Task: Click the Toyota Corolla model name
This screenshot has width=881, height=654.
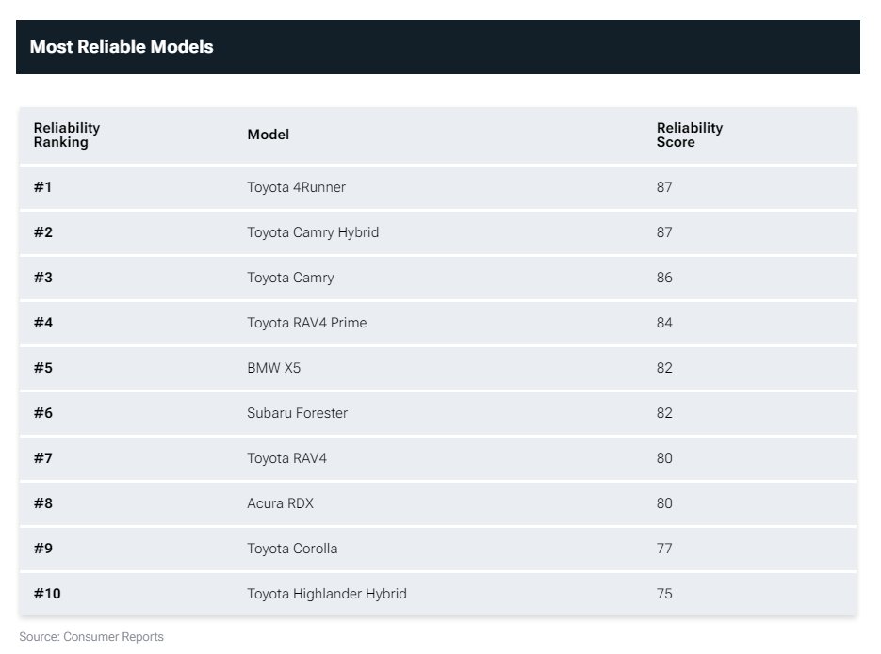Action: (x=292, y=549)
